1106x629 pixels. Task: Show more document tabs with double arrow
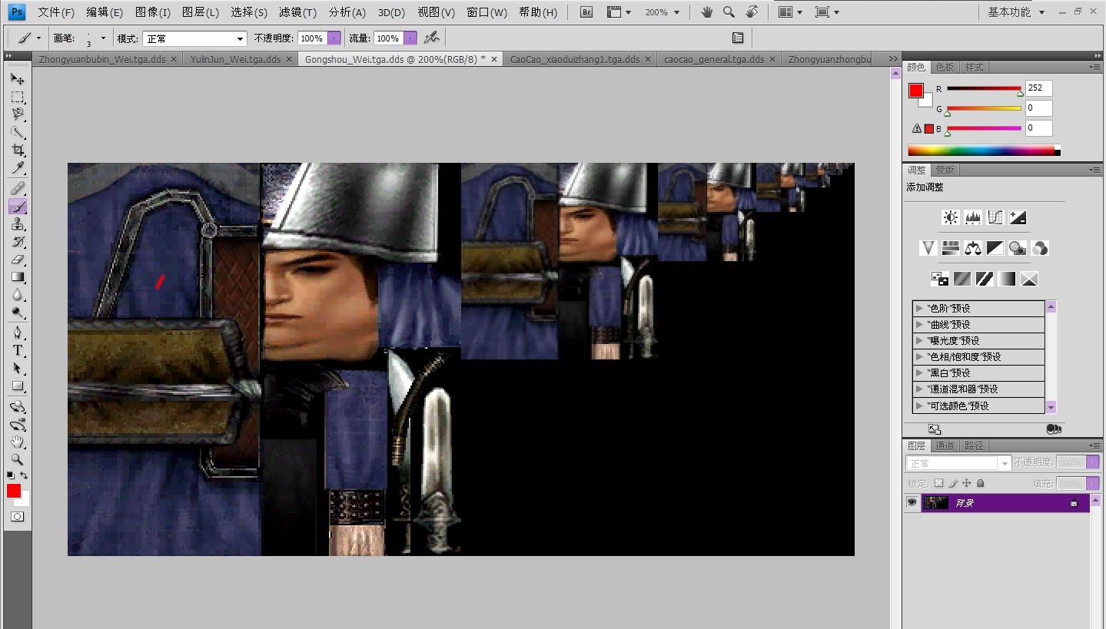pos(892,58)
